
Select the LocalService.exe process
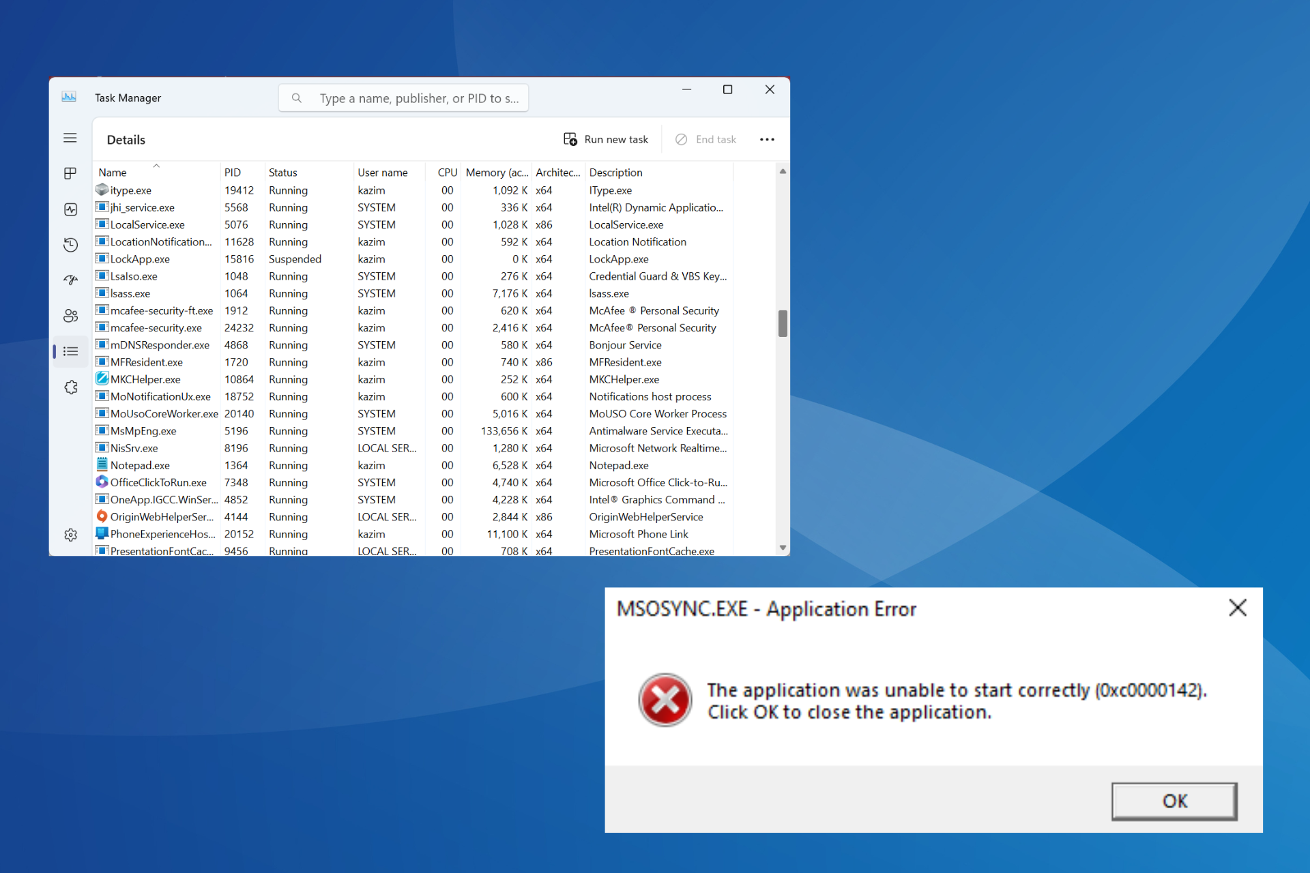click(x=413, y=224)
